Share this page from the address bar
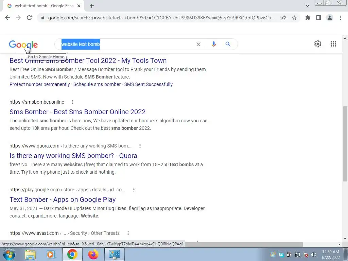This screenshot has height=261, width=348. pos(283,18)
